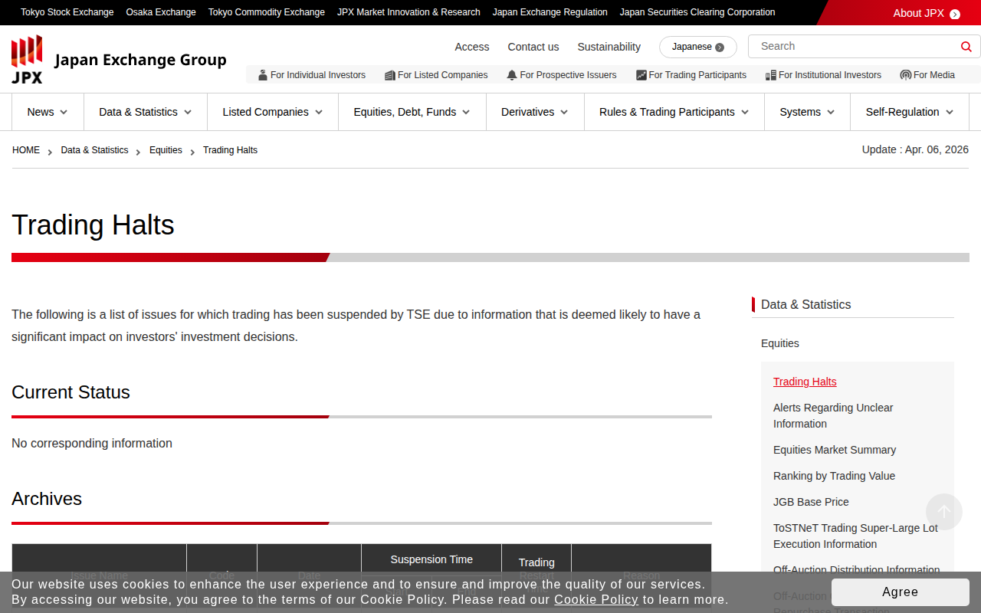Open Equities Market Summary in sidebar
The height and width of the screenshot is (613, 981).
click(835, 450)
